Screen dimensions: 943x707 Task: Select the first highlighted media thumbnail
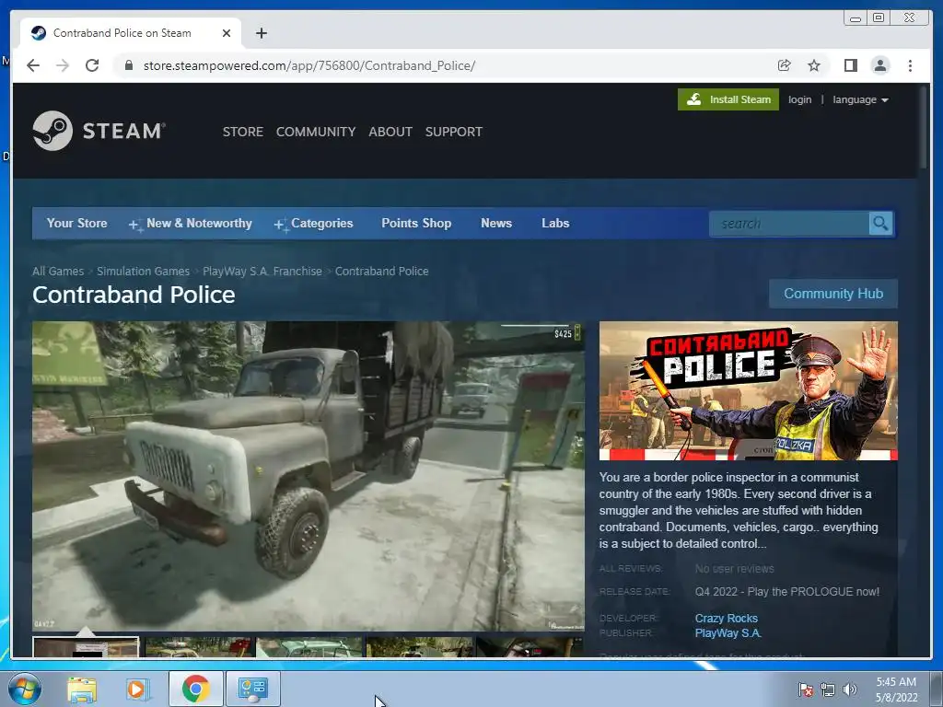pos(86,647)
